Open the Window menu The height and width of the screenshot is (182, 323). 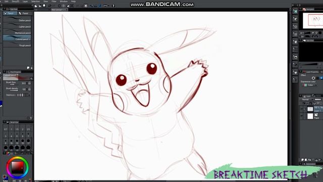pos(64,1)
